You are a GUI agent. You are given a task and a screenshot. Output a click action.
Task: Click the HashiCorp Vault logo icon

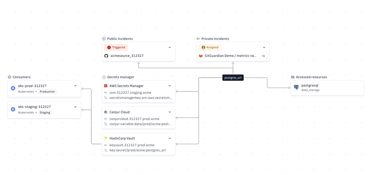click(106, 138)
